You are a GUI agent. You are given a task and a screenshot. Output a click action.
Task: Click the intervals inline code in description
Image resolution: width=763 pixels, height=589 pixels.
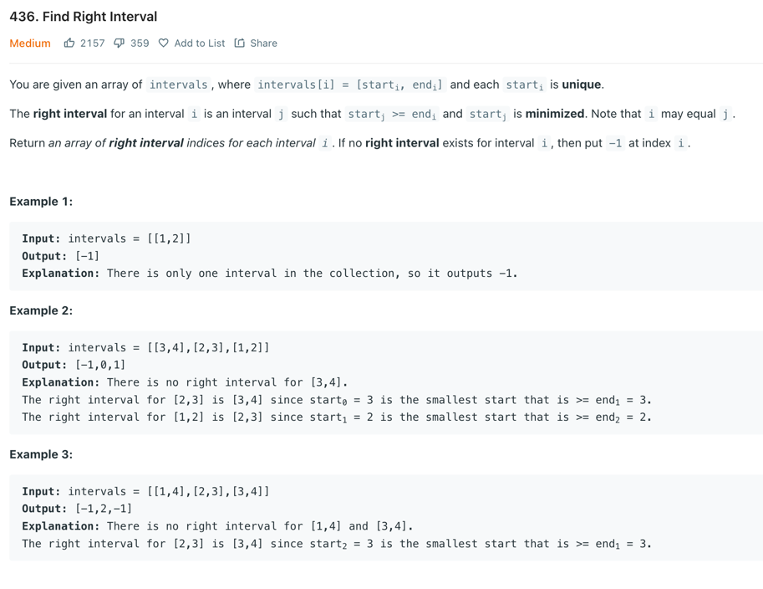(x=179, y=85)
